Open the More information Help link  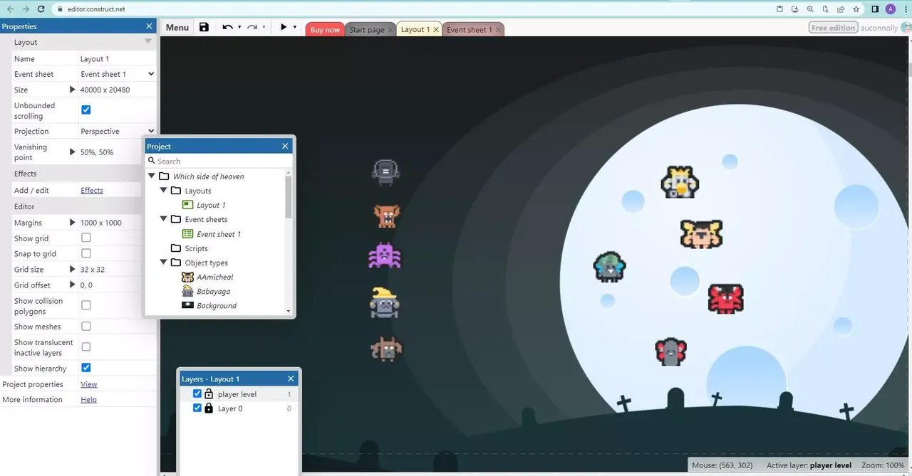pyautogui.click(x=89, y=400)
